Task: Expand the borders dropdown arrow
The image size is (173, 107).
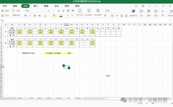Action: click(49, 16)
